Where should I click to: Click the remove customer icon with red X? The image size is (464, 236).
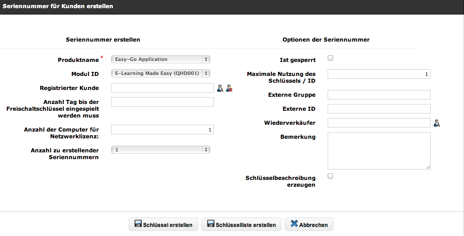(229, 88)
